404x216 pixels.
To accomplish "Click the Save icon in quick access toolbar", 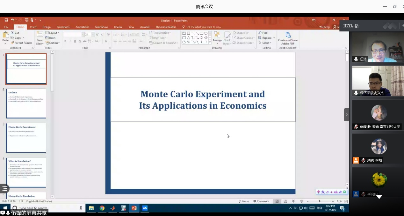I will point(6,20).
